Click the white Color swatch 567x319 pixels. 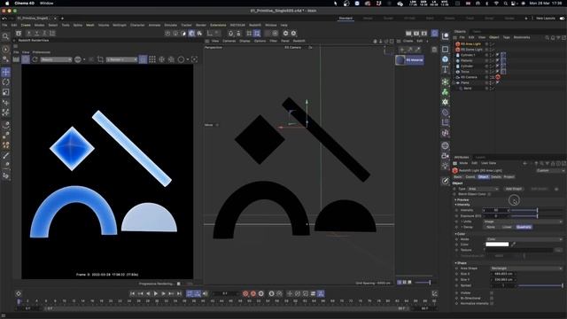[497, 245]
